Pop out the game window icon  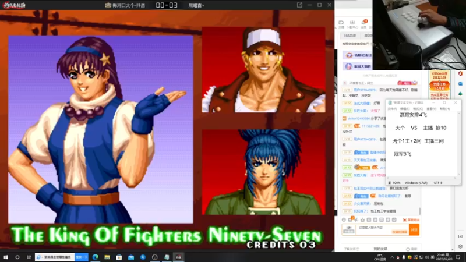(x=299, y=5)
